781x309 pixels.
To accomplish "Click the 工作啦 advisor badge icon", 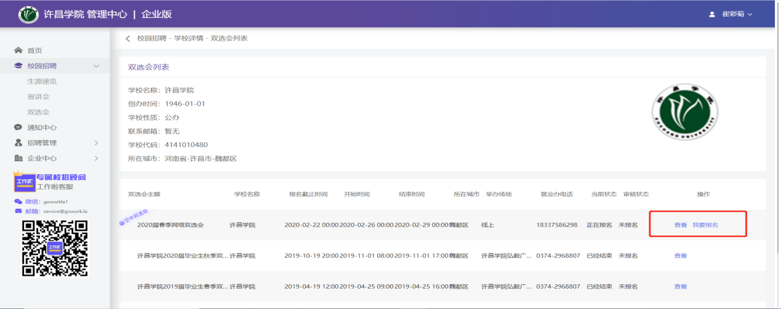I will tap(24, 181).
